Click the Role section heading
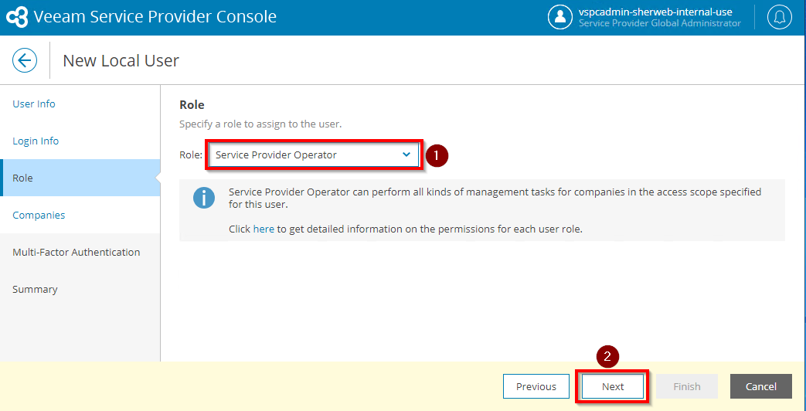Screen dimensions: 806x411 click(x=192, y=105)
